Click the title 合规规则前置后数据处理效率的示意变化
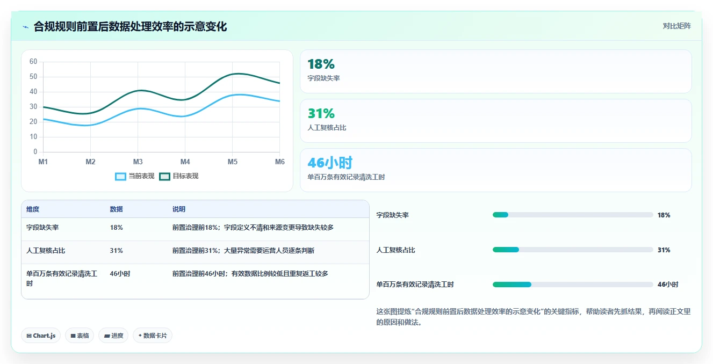The height and width of the screenshot is (364, 713). 130,26
